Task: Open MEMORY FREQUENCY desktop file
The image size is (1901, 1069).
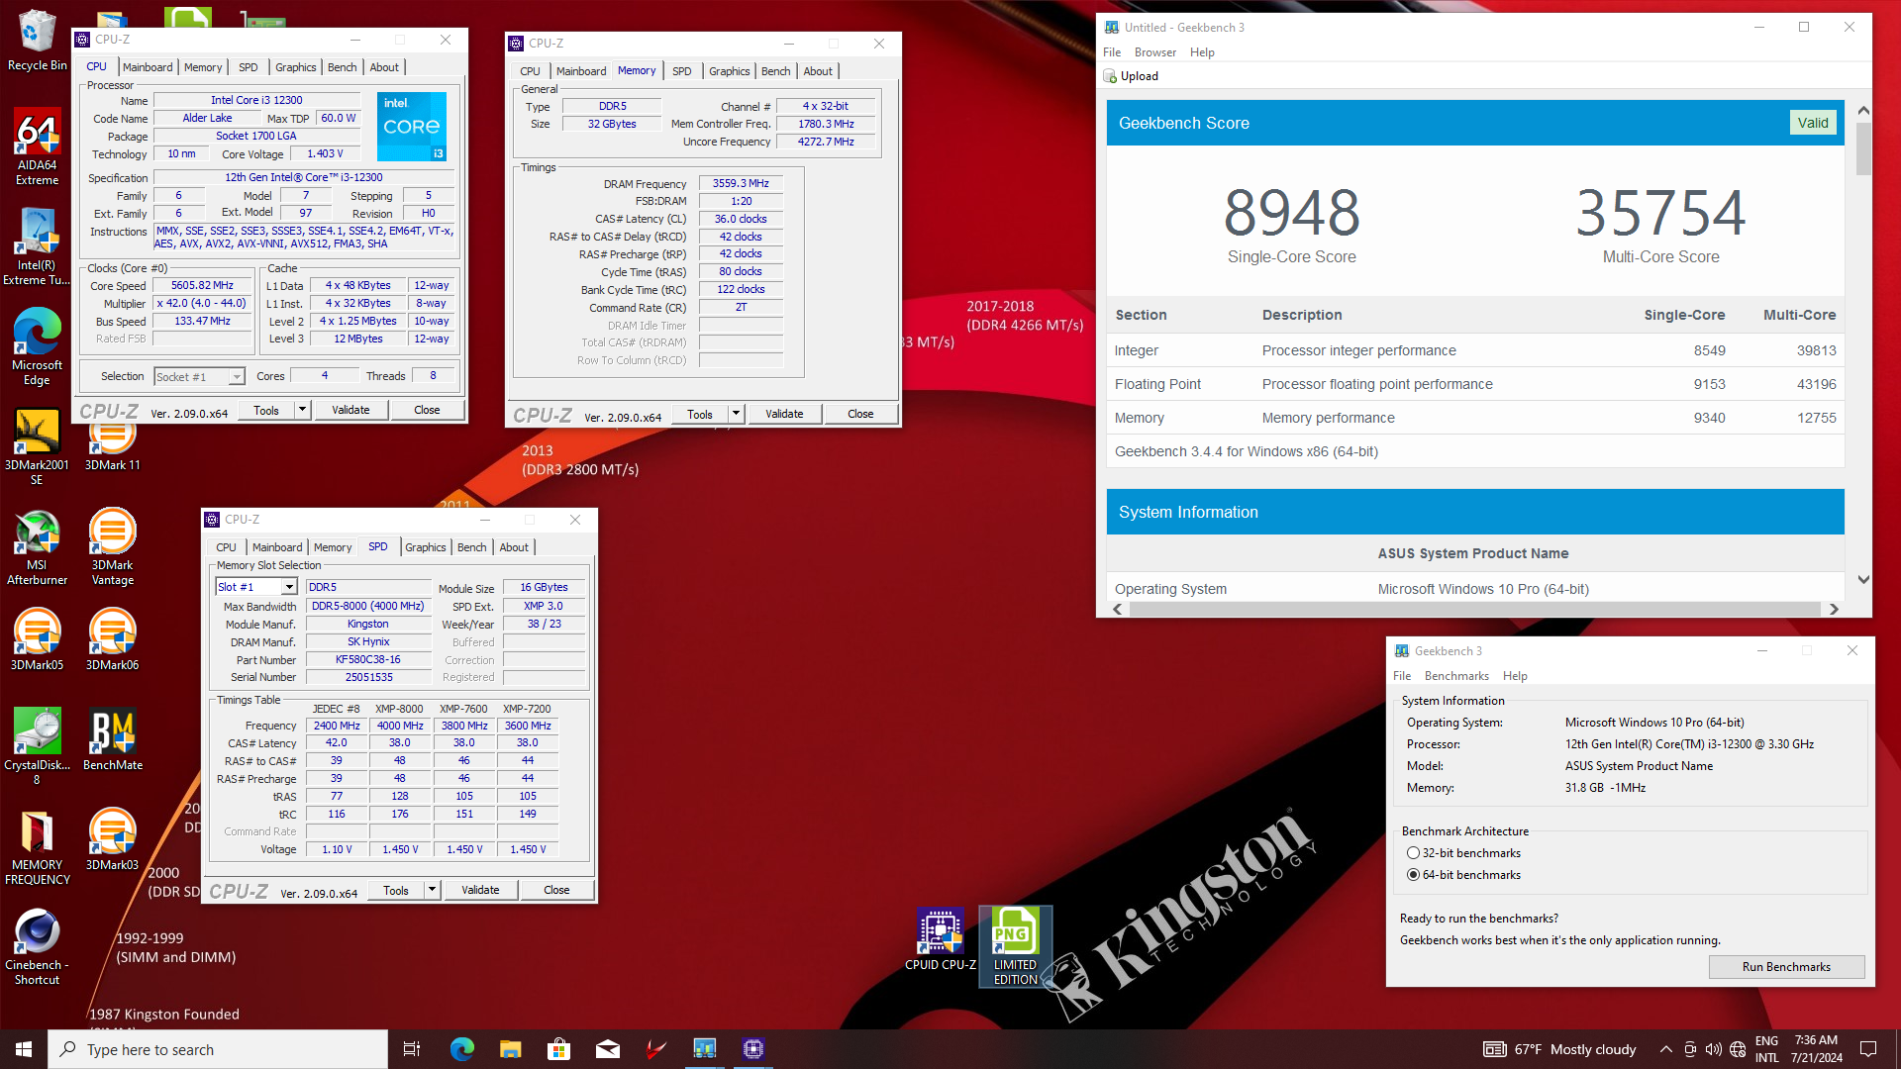Action: [37, 847]
